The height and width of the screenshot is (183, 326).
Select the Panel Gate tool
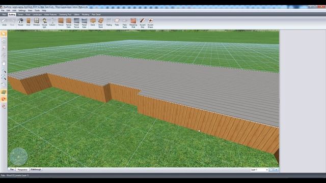pos(84,23)
